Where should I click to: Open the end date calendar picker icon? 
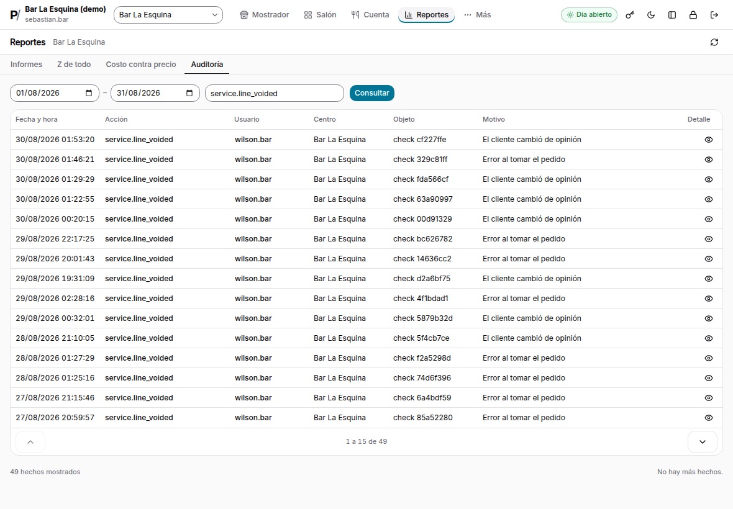189,93
